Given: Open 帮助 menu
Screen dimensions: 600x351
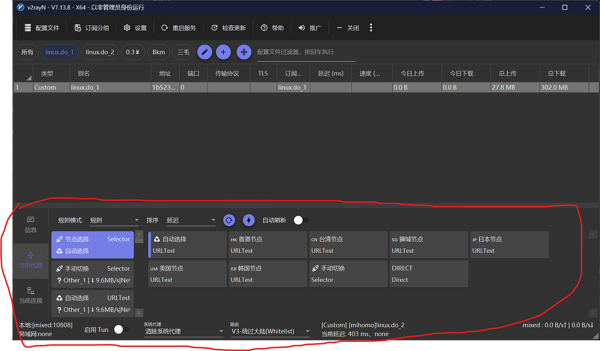Looking at the screenshot, I should pyautogui.click(x=272, y=28).
